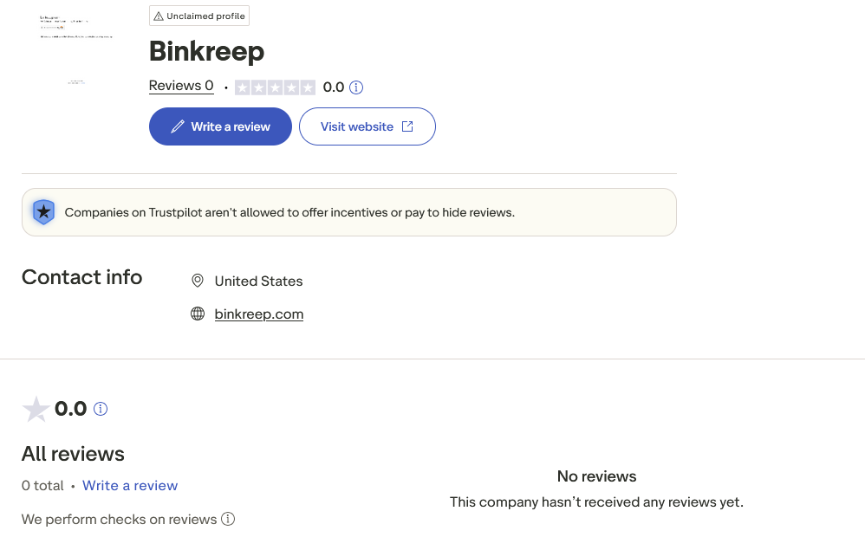This screenshot has width=865, height=537.
Task: Click the Write a review link under All reviews
Action: pos(130,485)
